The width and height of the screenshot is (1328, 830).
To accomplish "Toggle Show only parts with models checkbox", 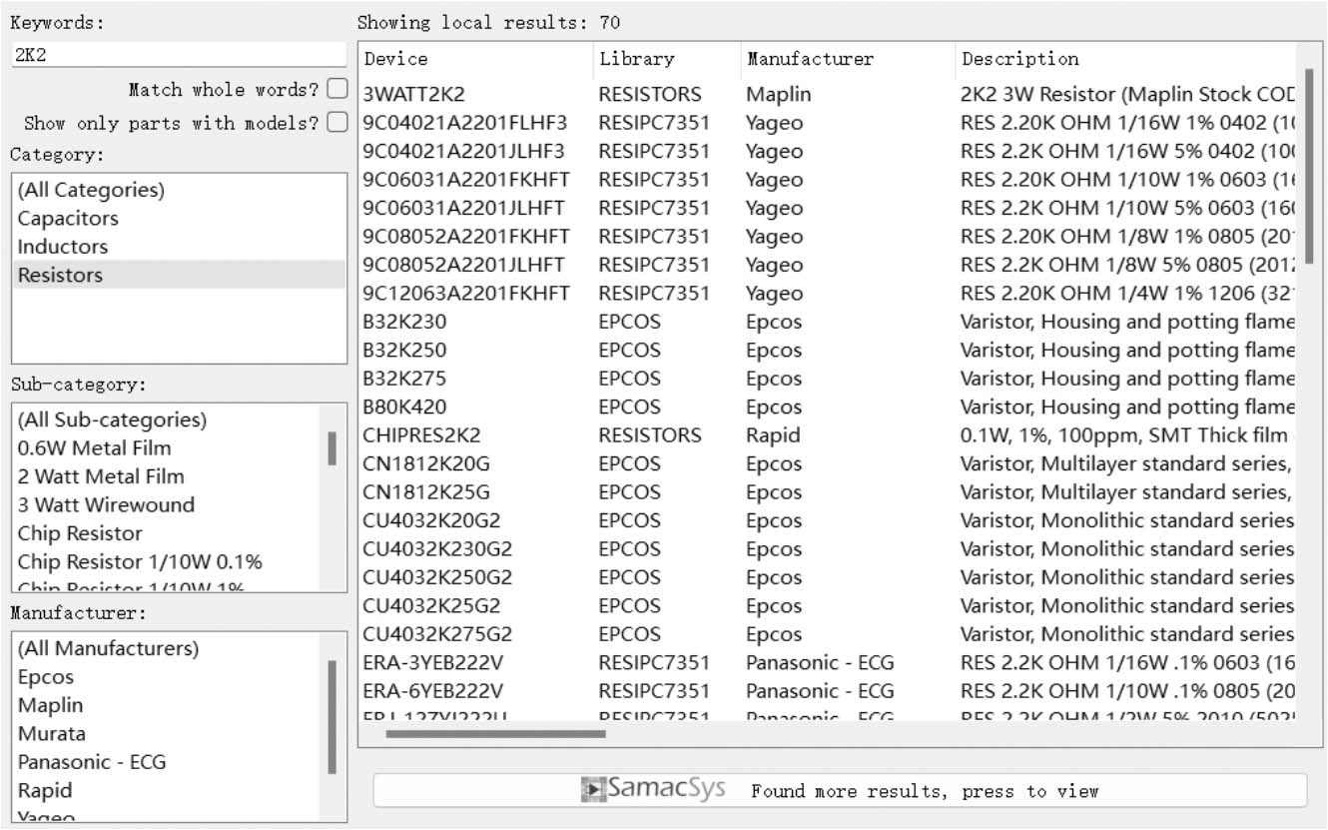I will point(337,123).
